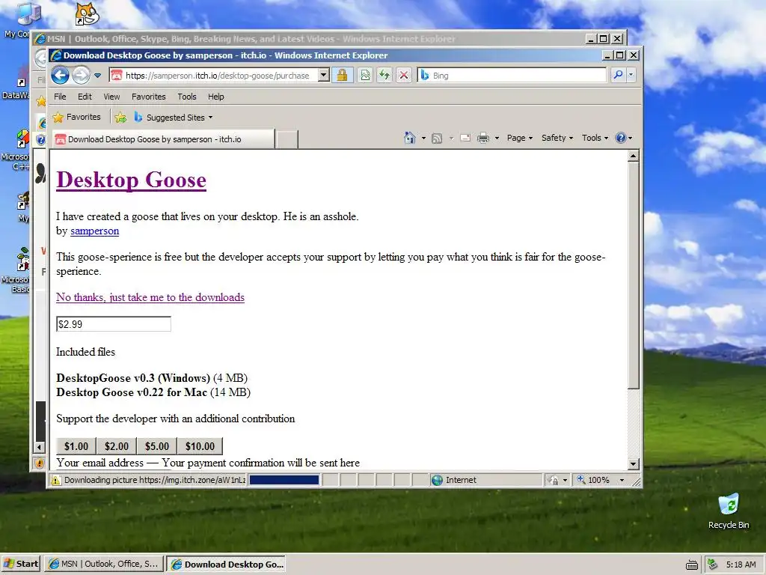Open the Favorites menu
This screenshot has height=575, width=766.
click(x=149, y=97)
